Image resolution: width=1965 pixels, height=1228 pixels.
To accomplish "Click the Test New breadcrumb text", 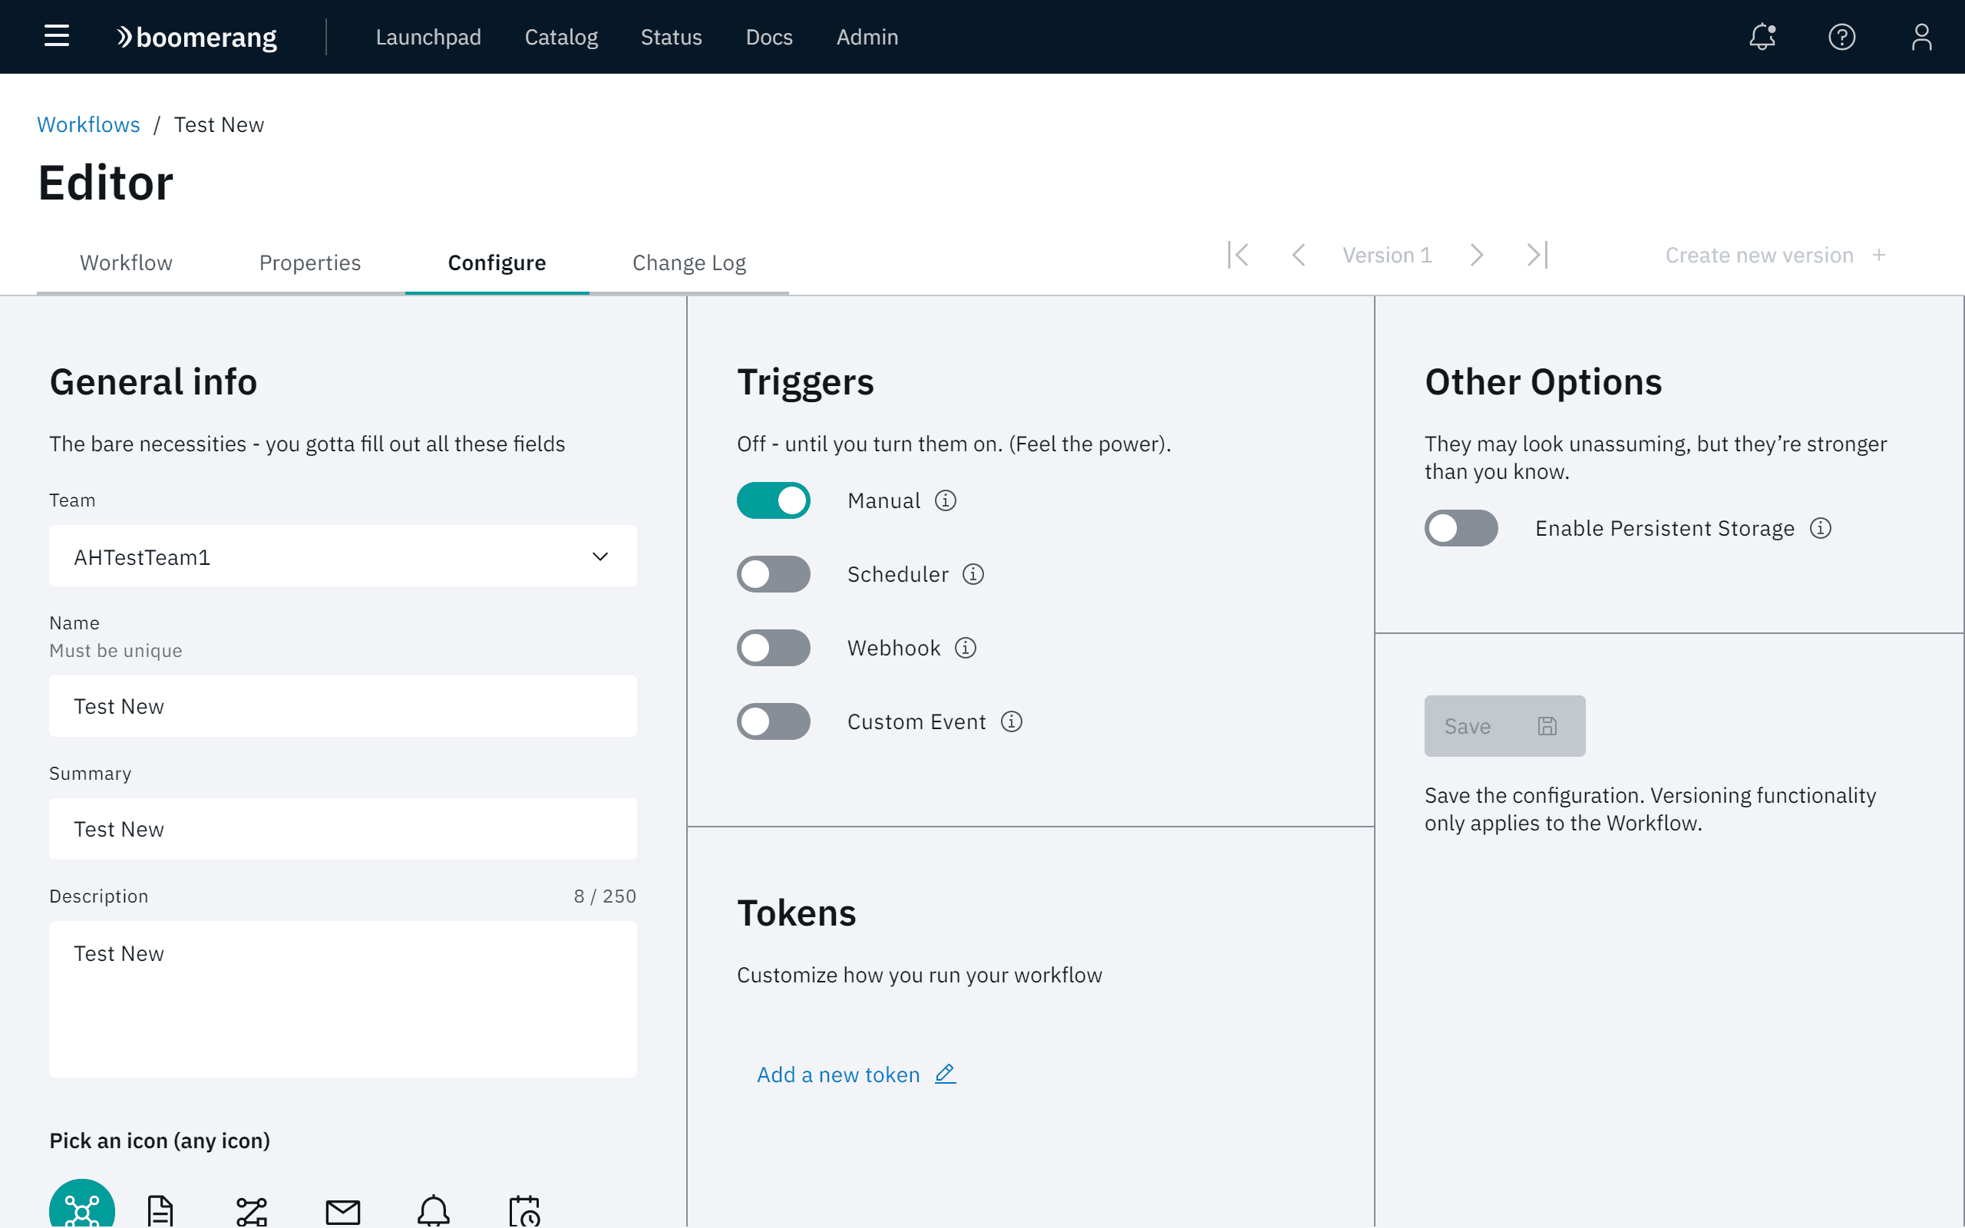I will [219, 124].
